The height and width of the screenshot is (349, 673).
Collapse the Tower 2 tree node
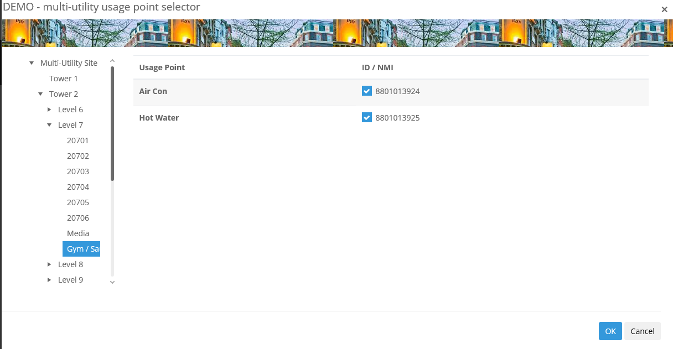40,94
